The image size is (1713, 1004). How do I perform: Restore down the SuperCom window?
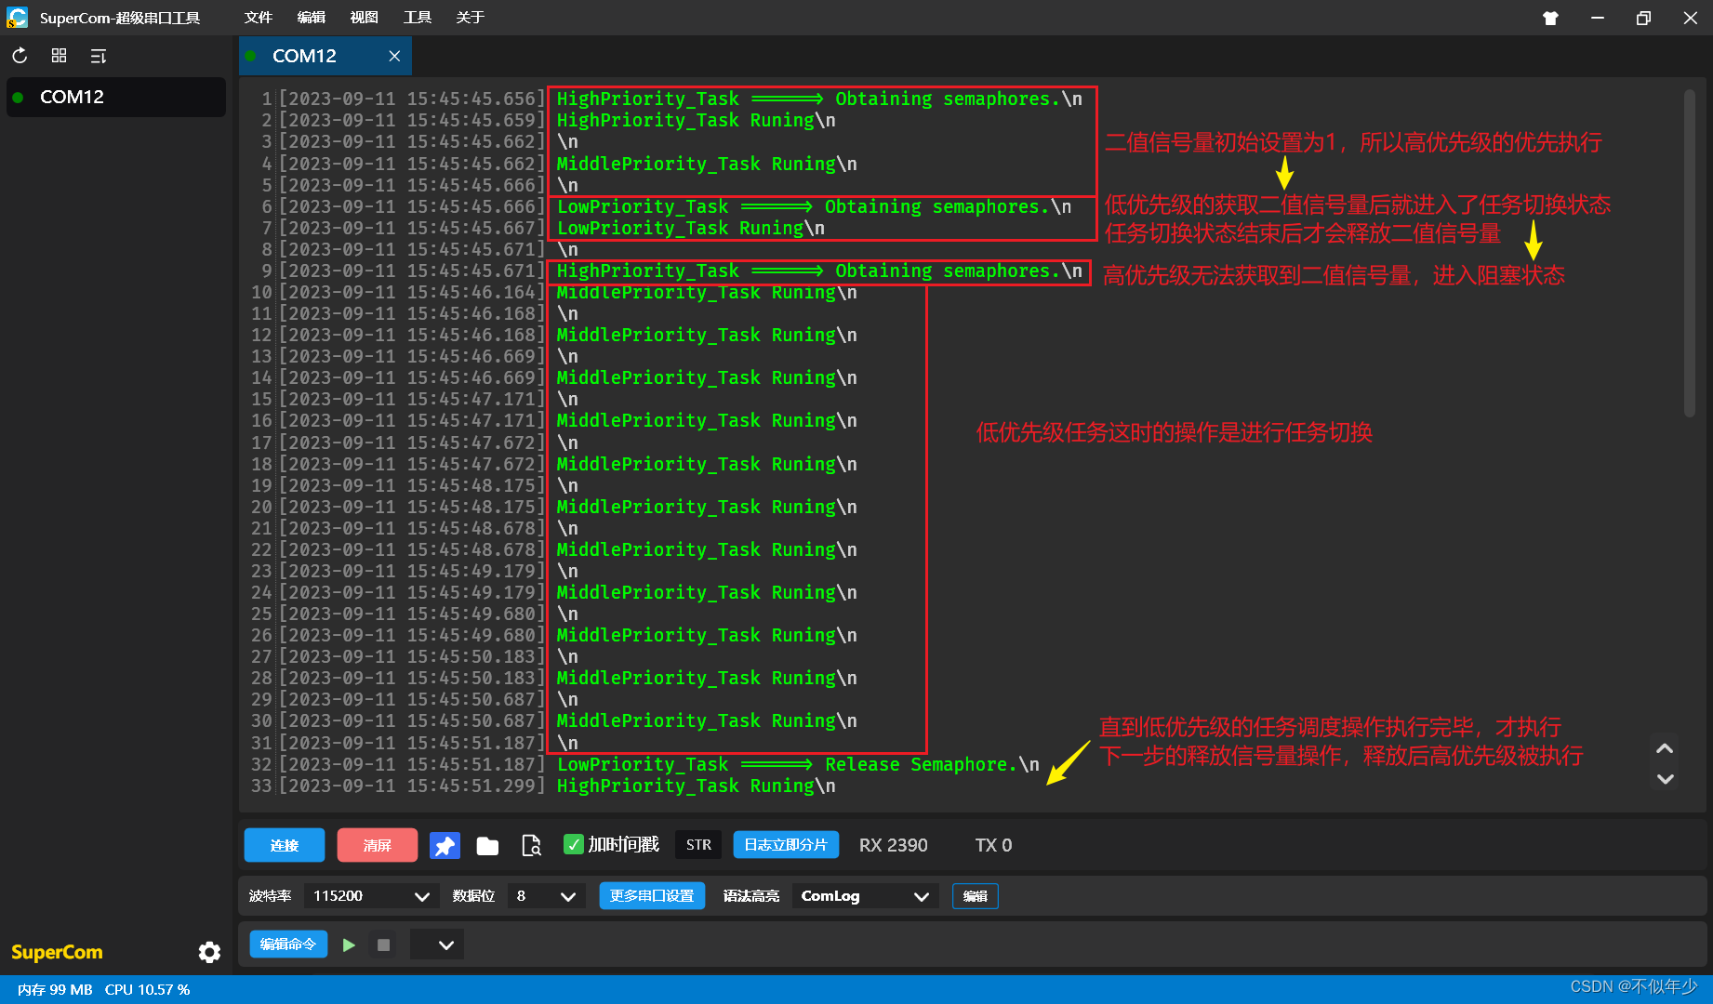1643,18
